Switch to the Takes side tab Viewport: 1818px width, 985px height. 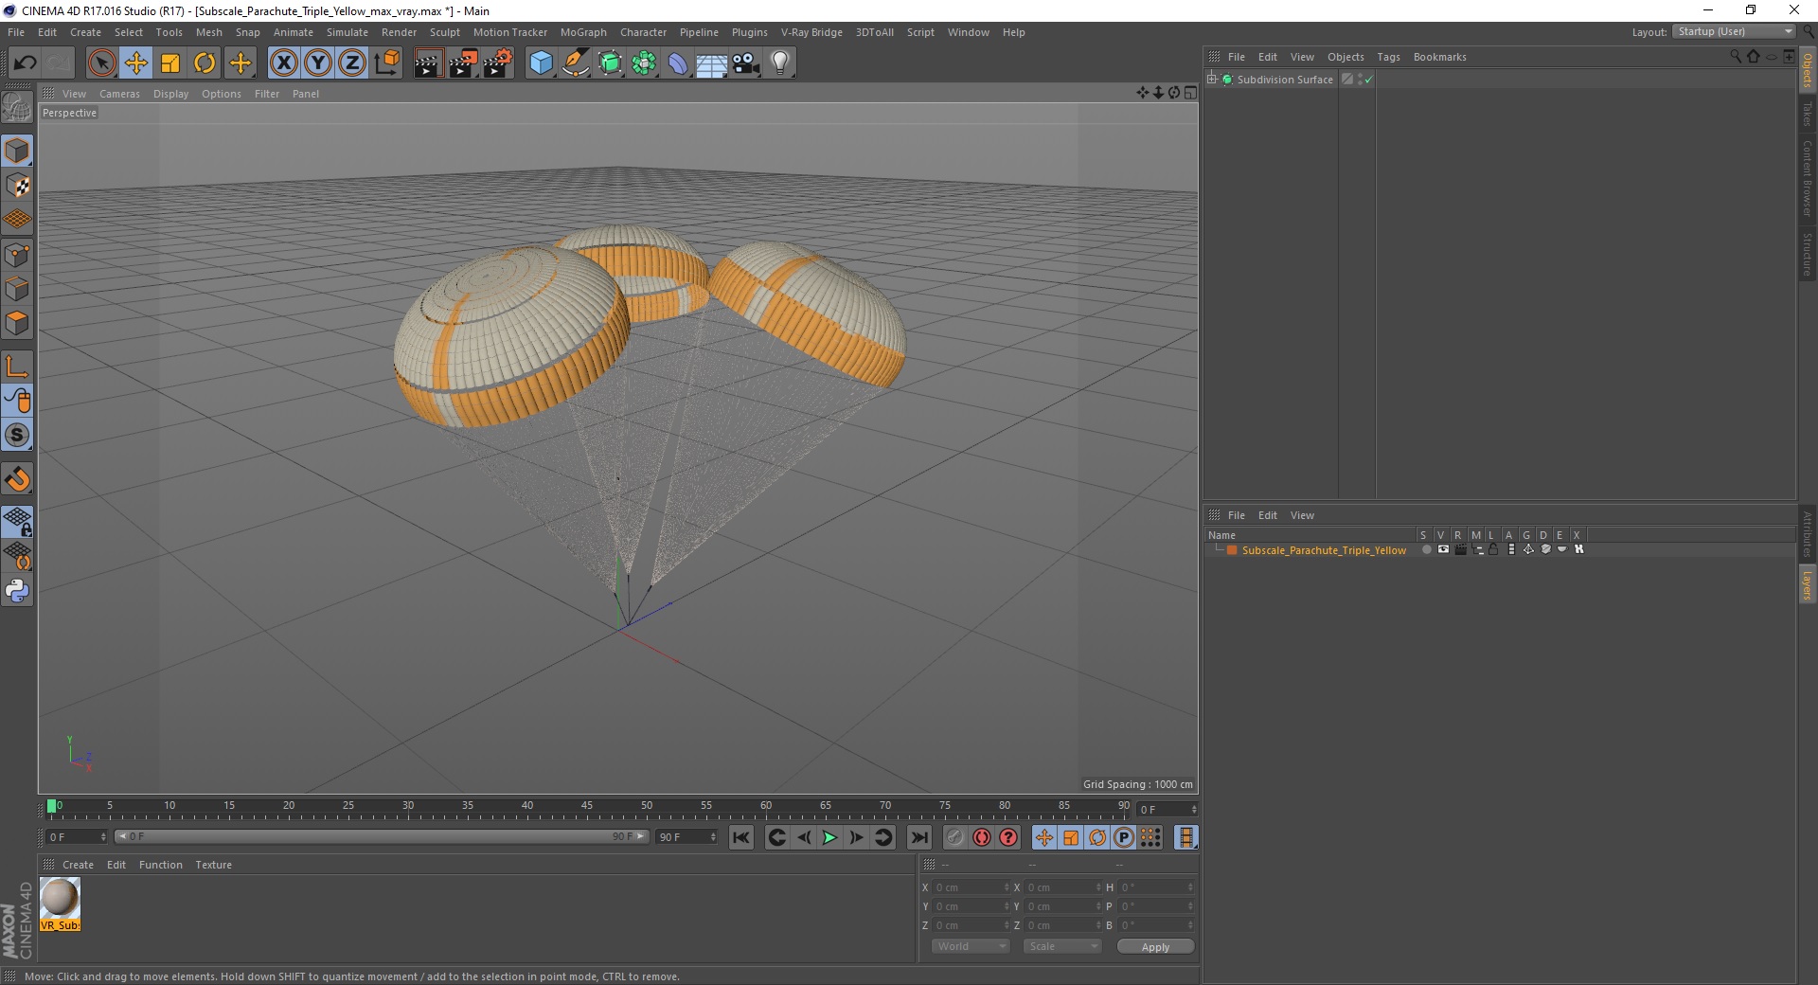(x=1807, y=114)
